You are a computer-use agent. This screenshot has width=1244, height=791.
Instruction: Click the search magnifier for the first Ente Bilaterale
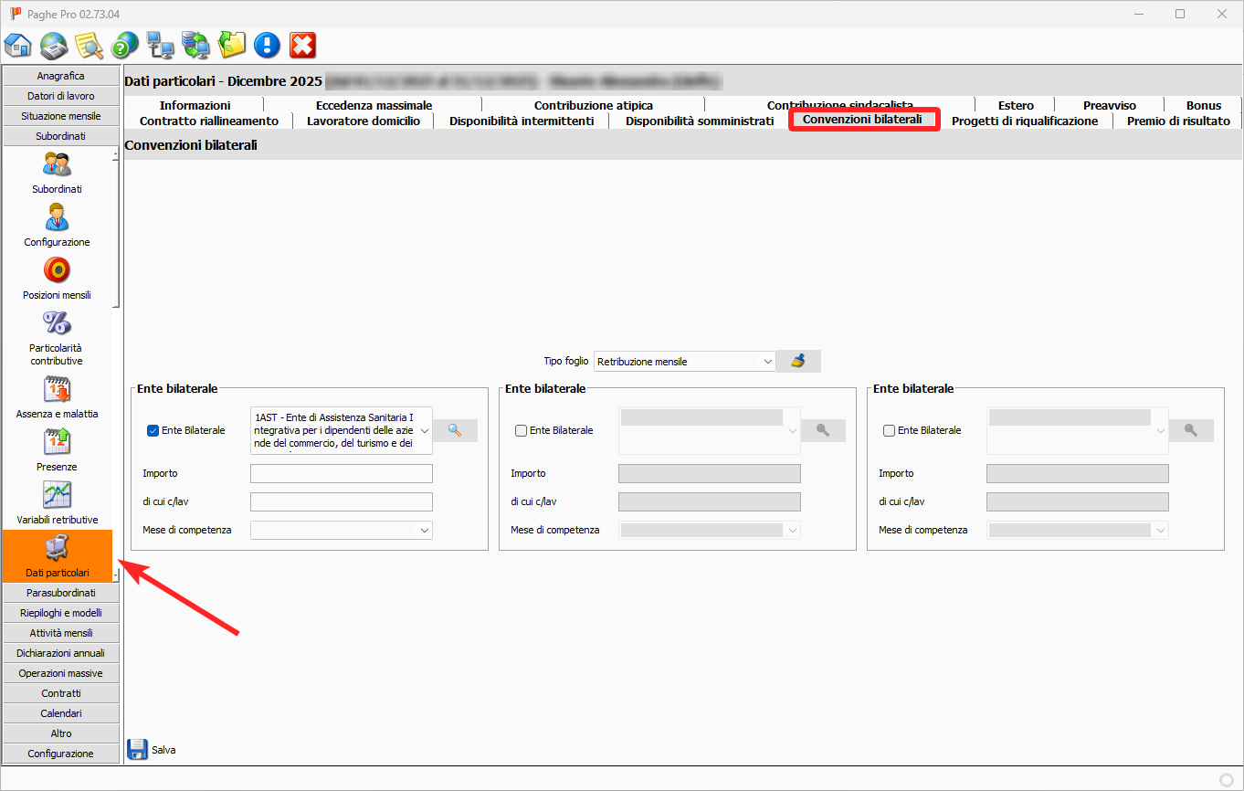click(455, 430)
